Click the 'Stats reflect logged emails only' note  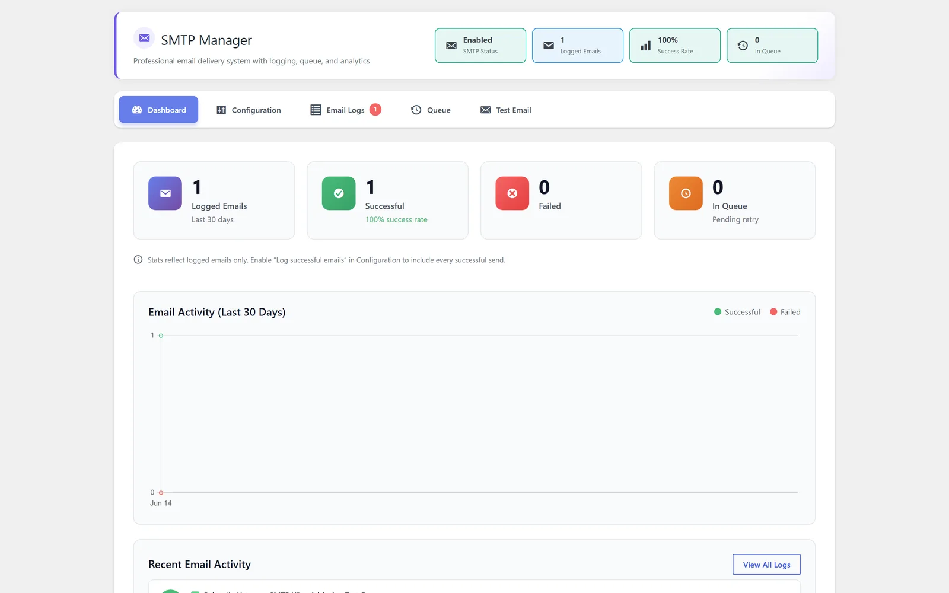pyautogui.click(x=326, y=260)
